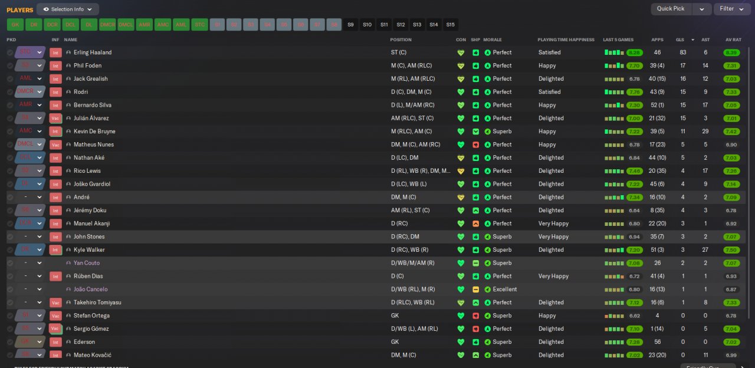Open Erling Haaland's player profile

coord(93,52)
